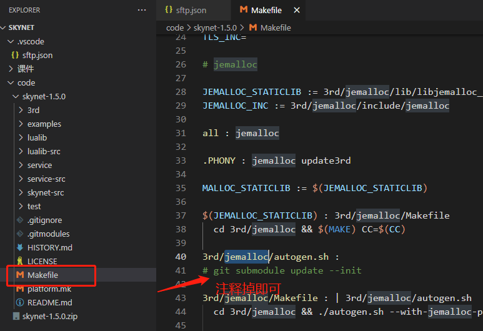The image size is (483, 331).
Task: Click 'update3rd' on line 33
Action: (326, 161)
